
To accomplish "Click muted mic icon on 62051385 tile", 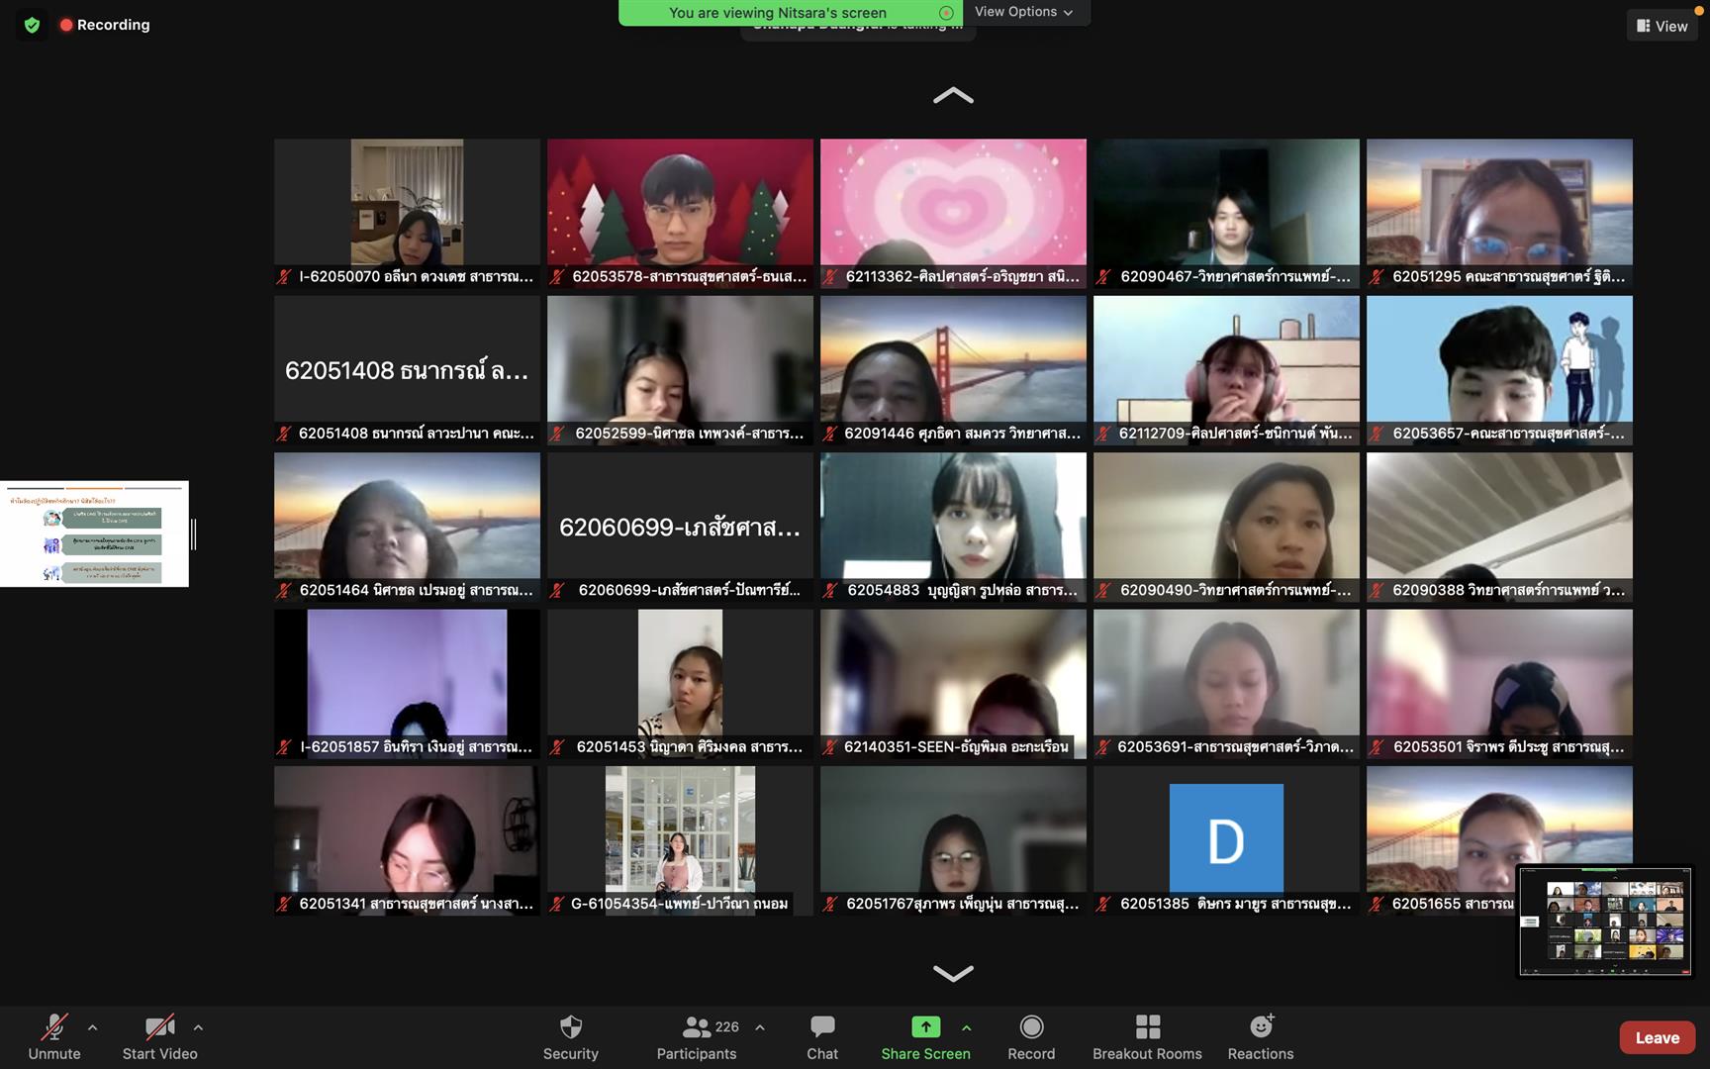I will point(1103,904).
